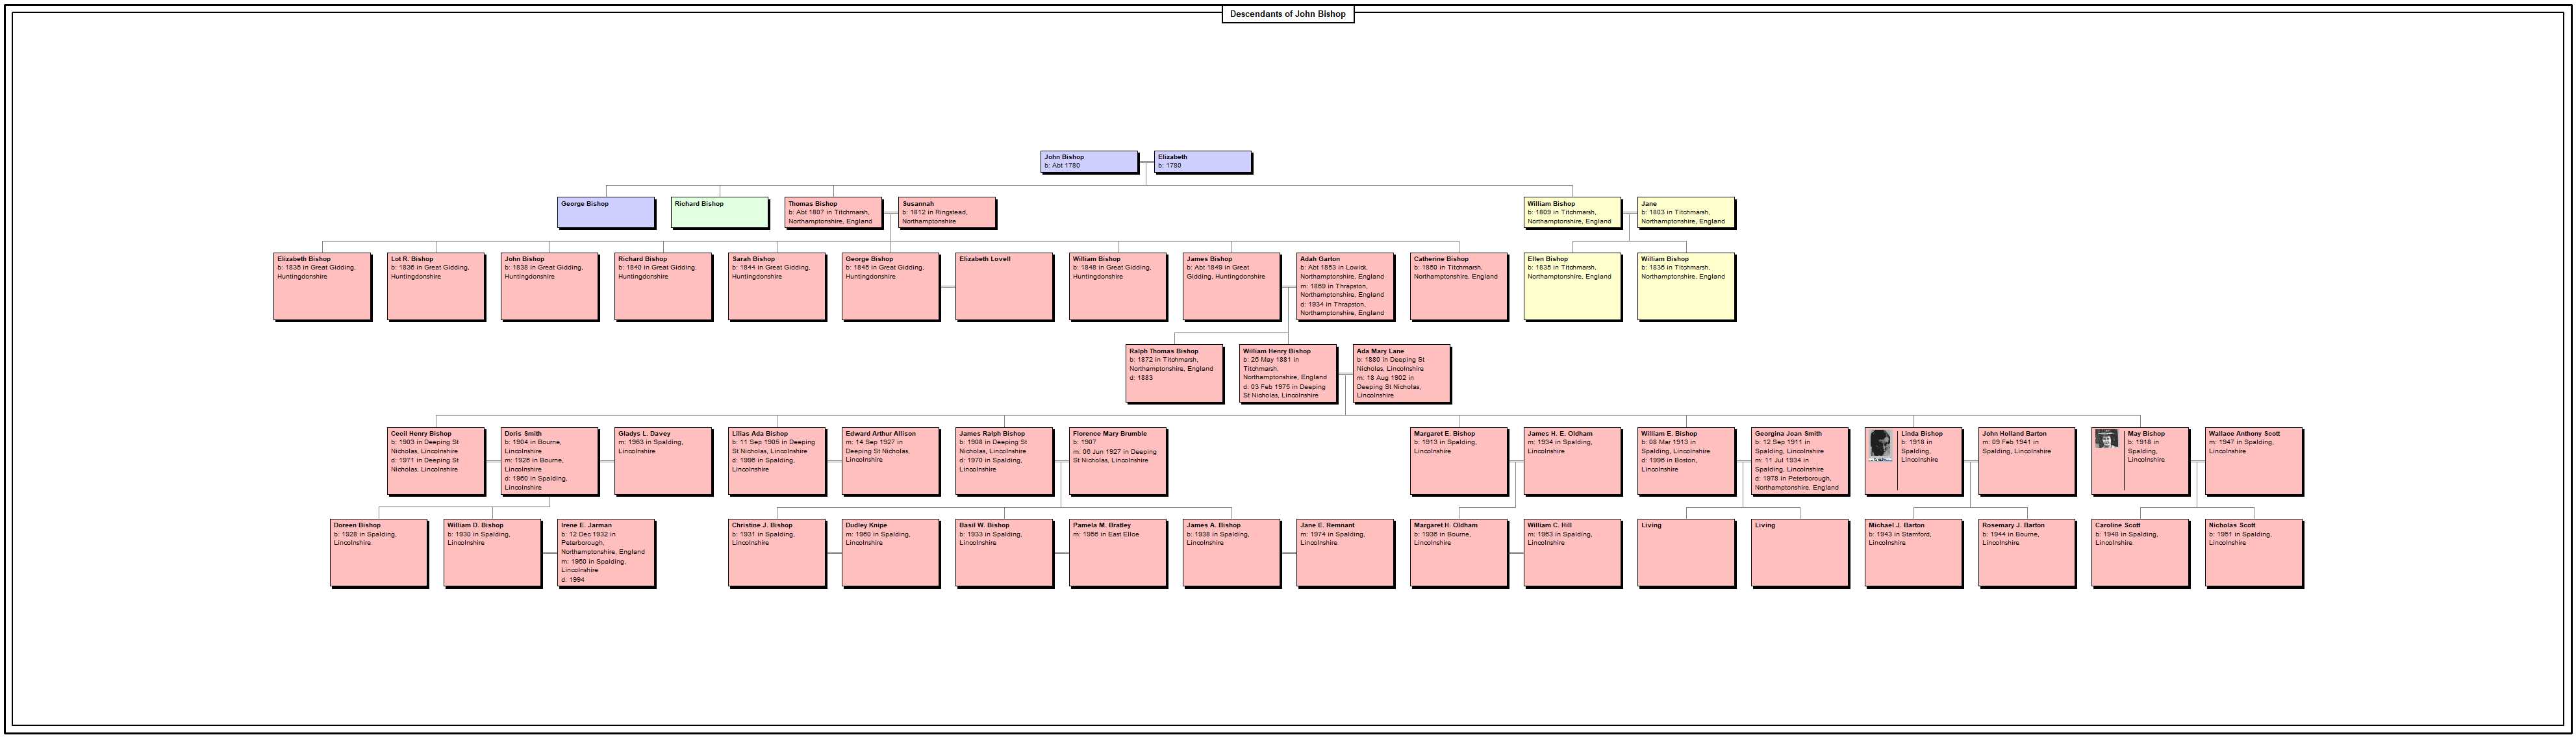Click the Descendants of John Bishop title

1287,14
